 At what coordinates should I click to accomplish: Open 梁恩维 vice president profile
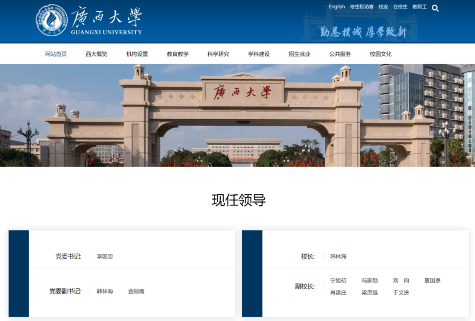[x=370, y=292]
